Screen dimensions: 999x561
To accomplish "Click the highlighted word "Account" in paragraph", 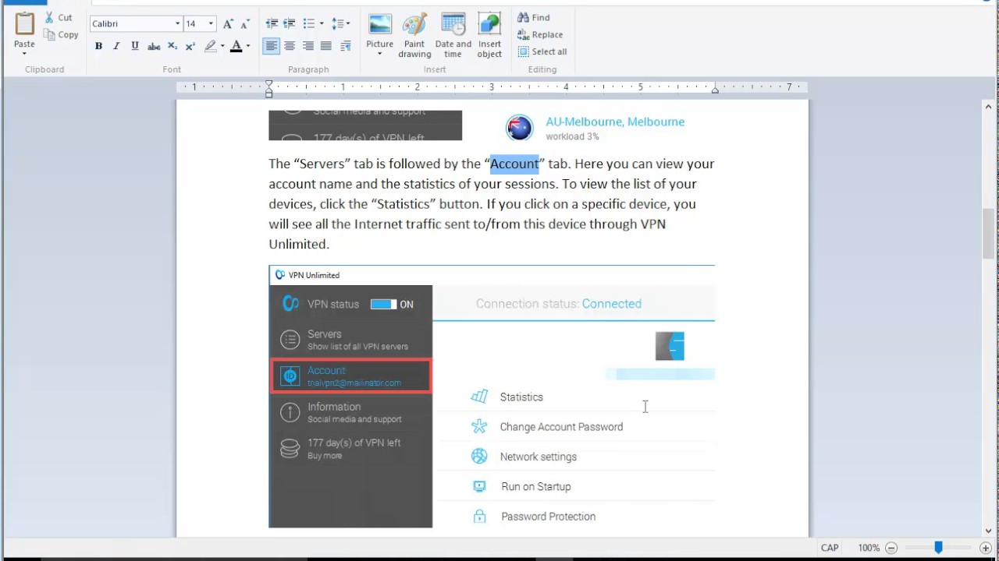I will point(514,164).
